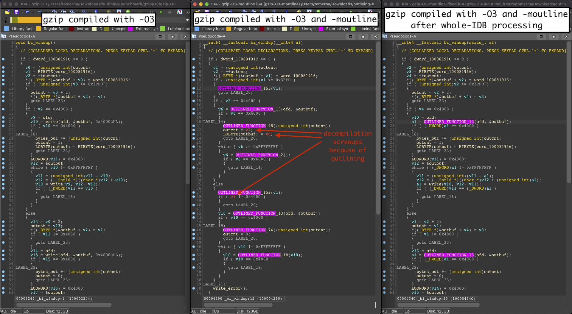Open back-history dropdown arrow in left toolbar
Image resolution: width=572 pixels, height=314 pixels.
(33, 13)
